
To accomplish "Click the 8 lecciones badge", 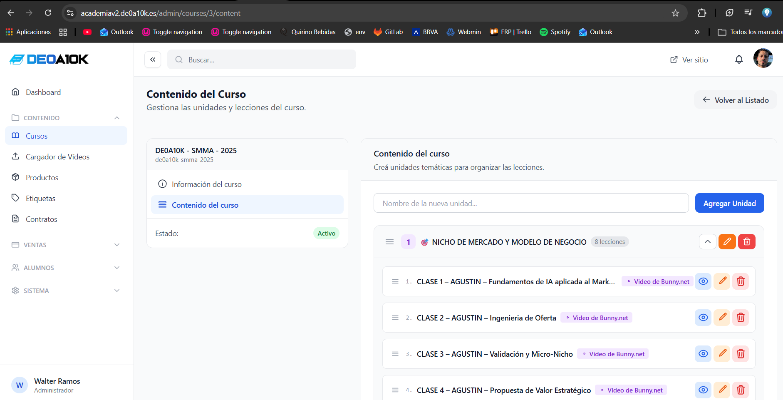I will 610,242.
